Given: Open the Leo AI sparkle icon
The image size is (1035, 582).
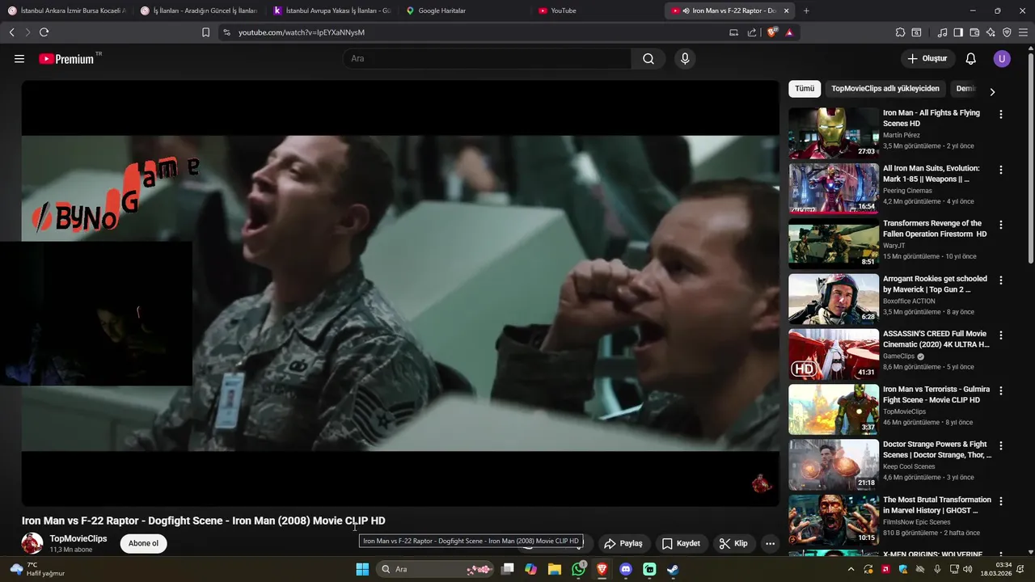Looking at the screenshot, I should (x=991, y=32).
